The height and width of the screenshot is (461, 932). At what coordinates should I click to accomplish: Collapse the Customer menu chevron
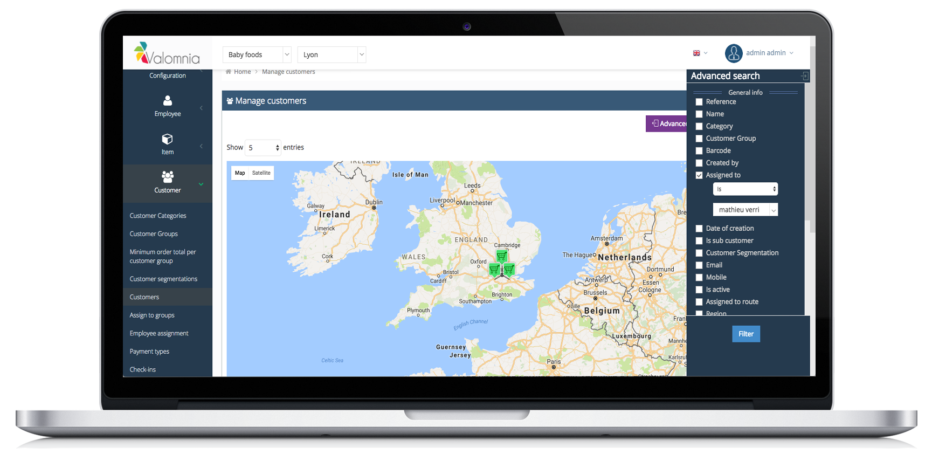[x=201, y=184]
